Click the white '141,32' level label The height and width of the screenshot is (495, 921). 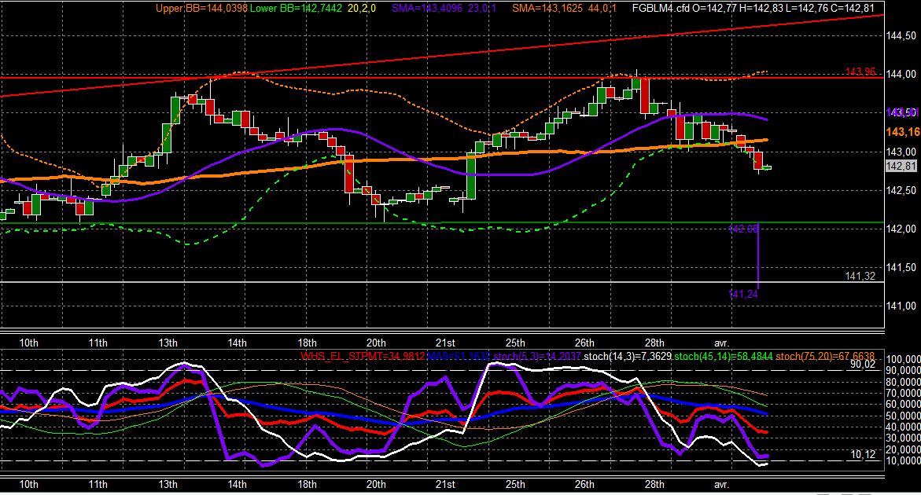coord(860,276)
